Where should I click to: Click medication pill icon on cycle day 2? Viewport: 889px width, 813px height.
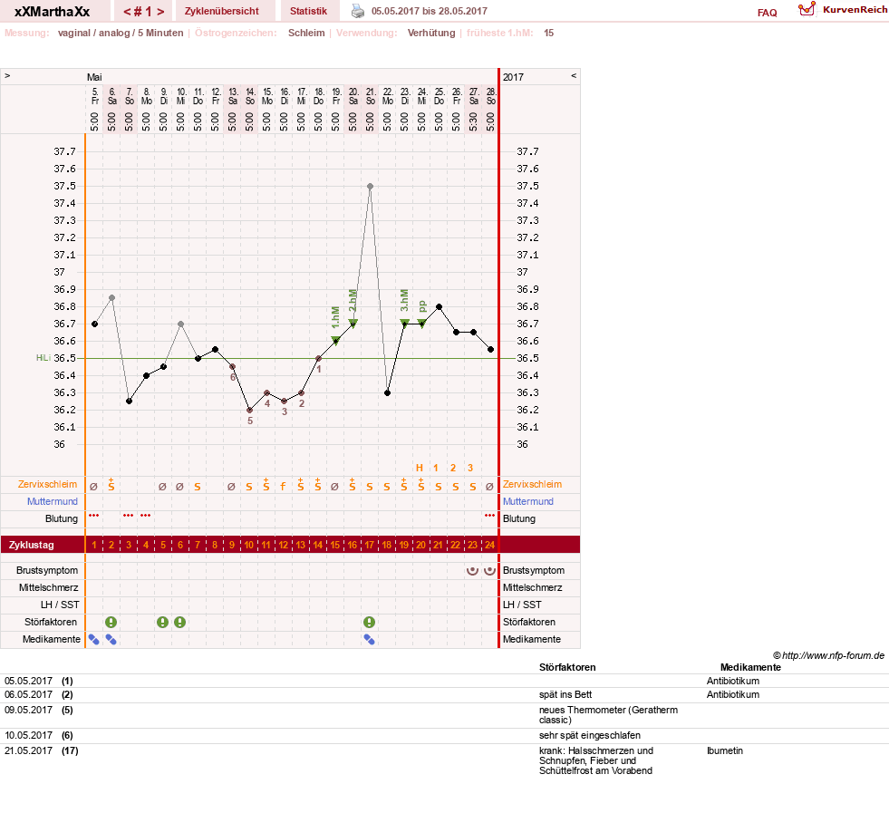pyautogui.click(x=111, y=640)
